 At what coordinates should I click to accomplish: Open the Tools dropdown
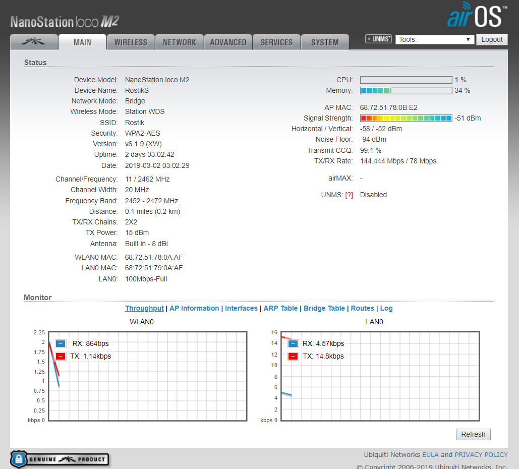435,39
